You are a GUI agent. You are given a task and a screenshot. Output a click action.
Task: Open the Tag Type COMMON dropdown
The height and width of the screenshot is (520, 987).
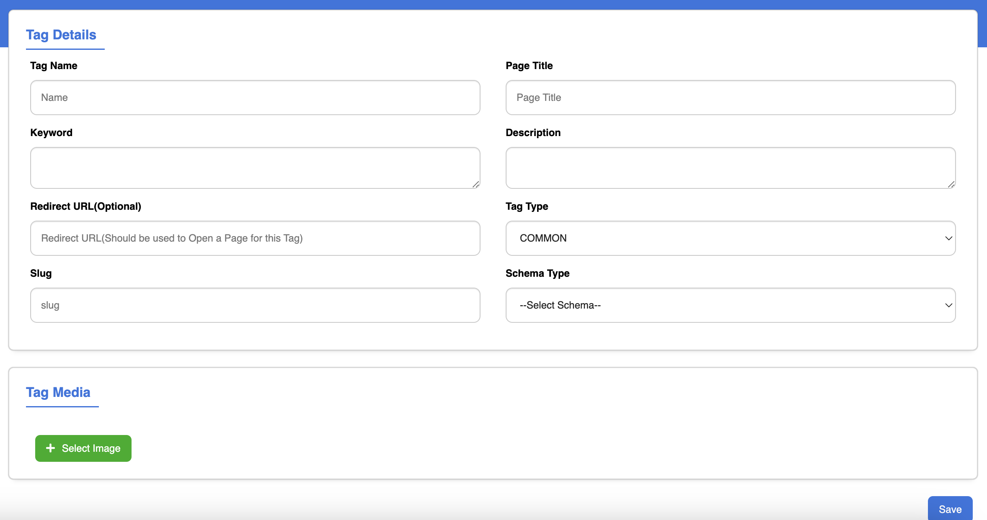pos(730,238)
